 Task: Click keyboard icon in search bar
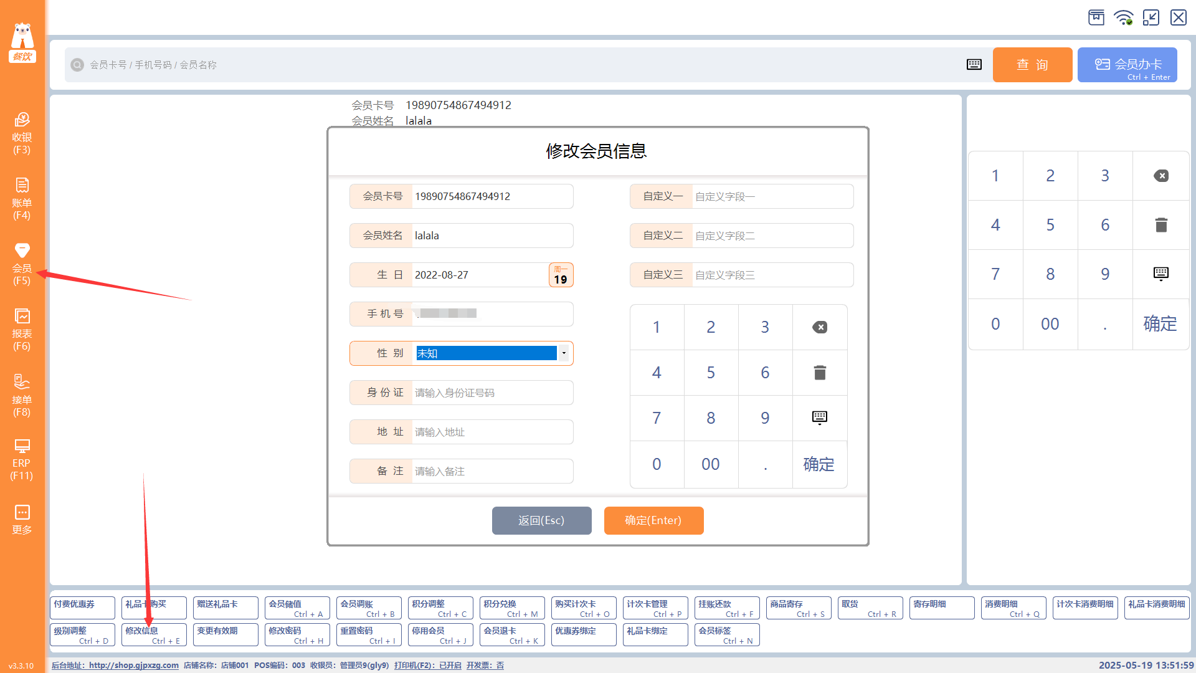tap(974, 65)
